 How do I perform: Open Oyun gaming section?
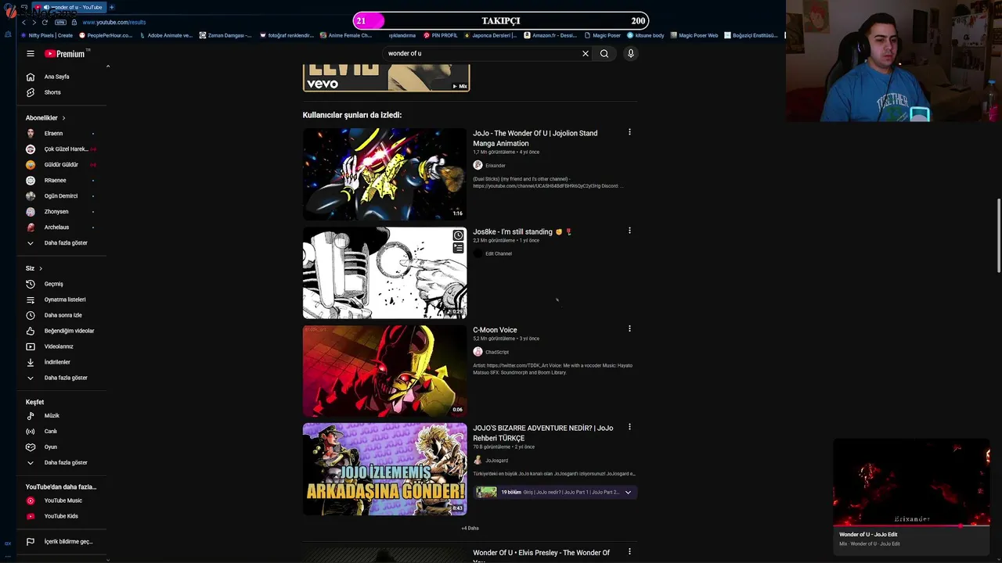tap(61, 447)
